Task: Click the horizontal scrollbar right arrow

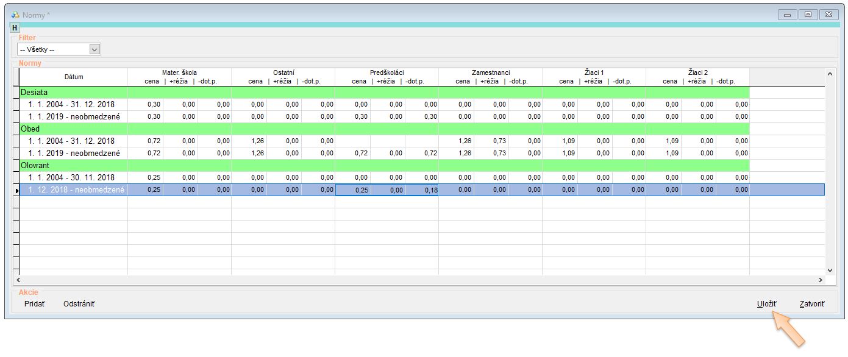Action: tap(821, 280)
